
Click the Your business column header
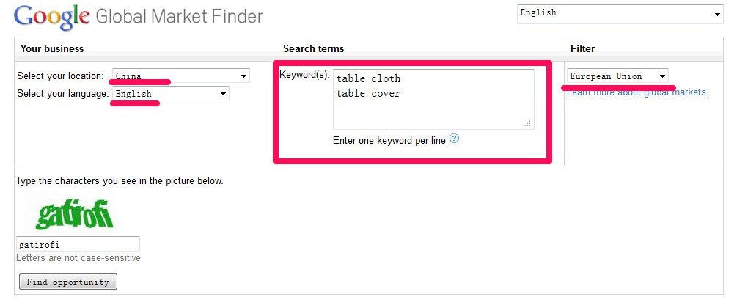(x=52, y=49)
